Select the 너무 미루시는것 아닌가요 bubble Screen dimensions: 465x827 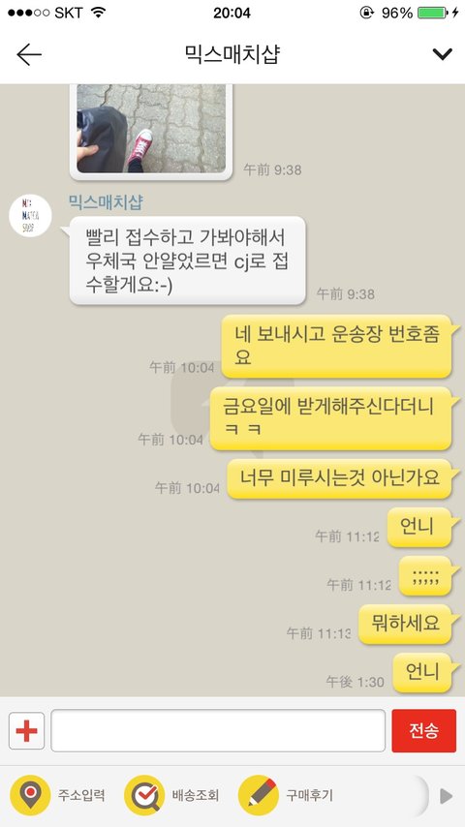[x=339, y=477]
